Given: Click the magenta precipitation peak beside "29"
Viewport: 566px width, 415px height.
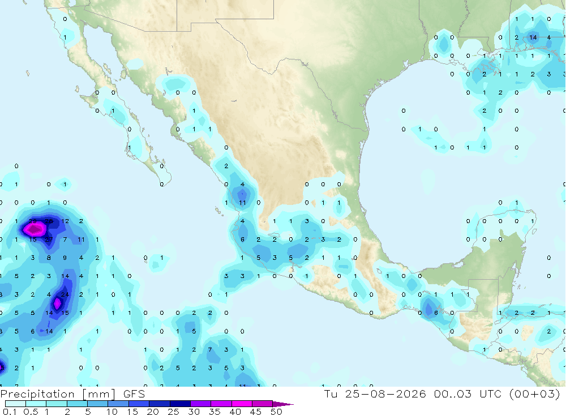Looking at the screenshot, I should (x=35, y=229).
